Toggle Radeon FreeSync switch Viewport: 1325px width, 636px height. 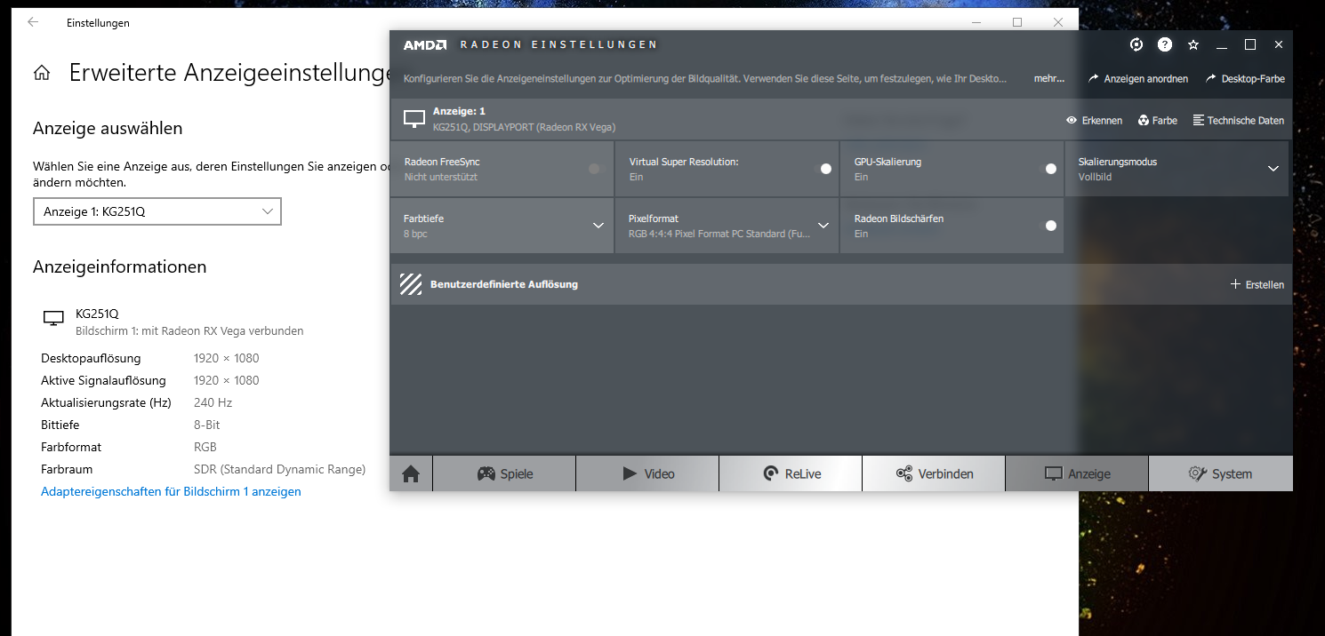(596, 169)
